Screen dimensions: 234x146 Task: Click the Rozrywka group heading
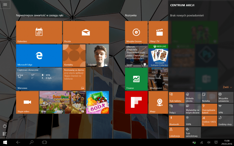coord(131,15)
